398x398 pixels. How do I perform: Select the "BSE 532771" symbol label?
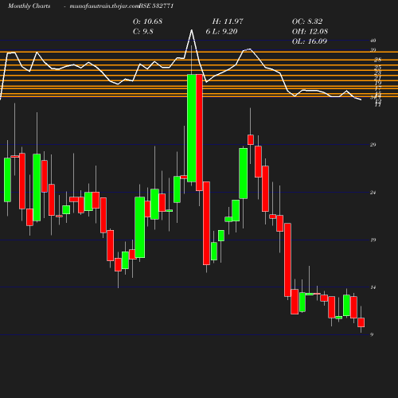[156, 6]
